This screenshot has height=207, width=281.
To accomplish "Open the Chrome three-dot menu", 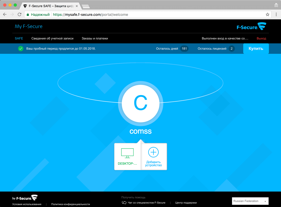I will [276, 14].
